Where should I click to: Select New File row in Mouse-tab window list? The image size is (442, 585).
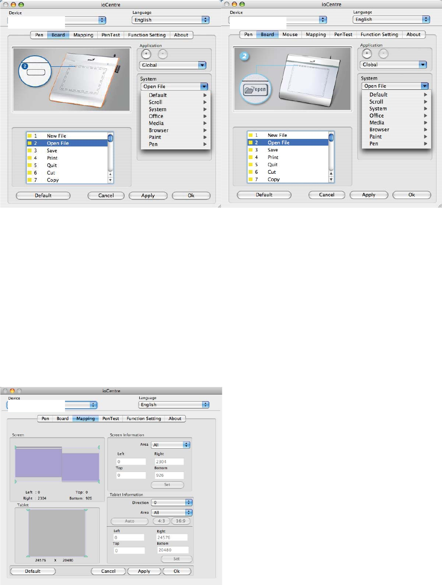288,135
